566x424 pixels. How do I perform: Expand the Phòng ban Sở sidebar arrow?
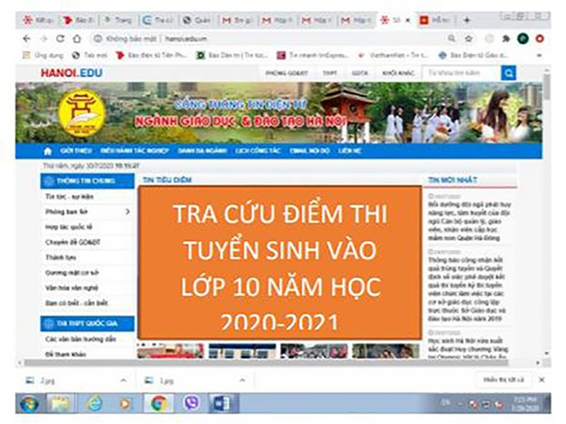point(128,211)
